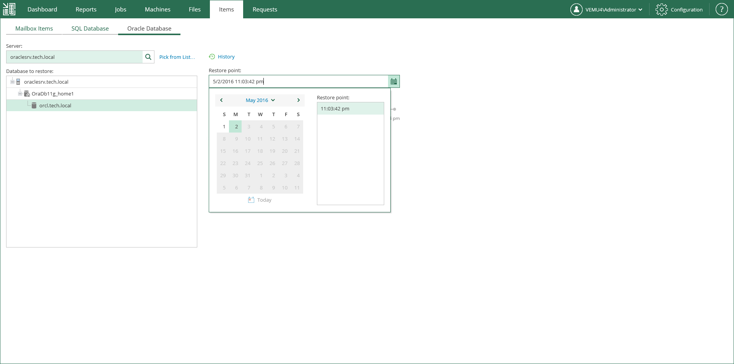Click in the Server input field

point(74,57)
